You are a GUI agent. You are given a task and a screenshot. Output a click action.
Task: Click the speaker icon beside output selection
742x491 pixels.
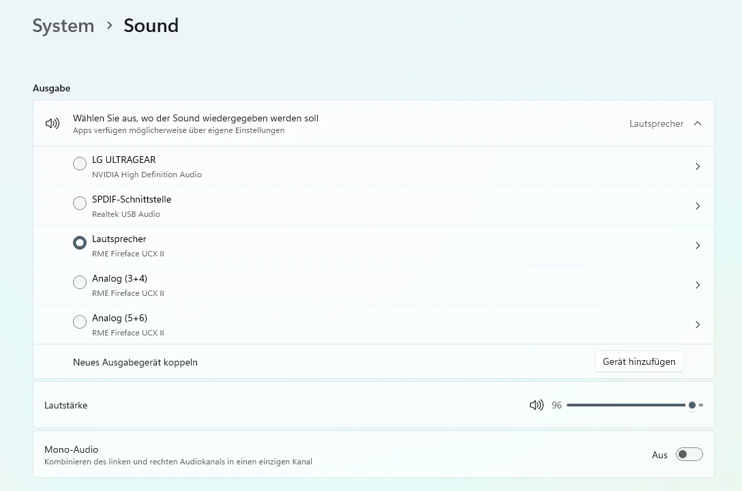[x=53, y=123]
